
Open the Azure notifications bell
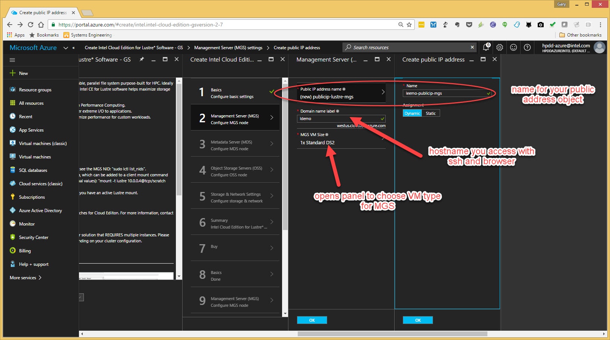[486, 47]
